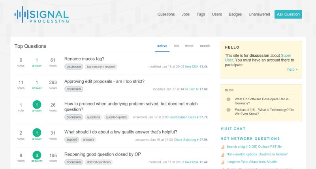View the Badges page

pos(235,14)
